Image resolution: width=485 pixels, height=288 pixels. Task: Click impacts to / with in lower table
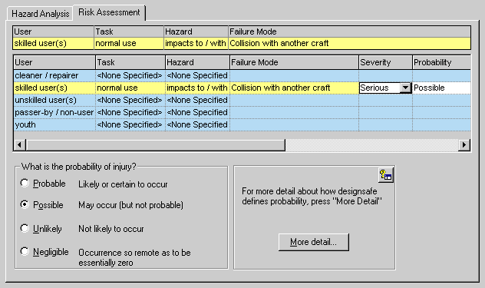pos(197,88)
